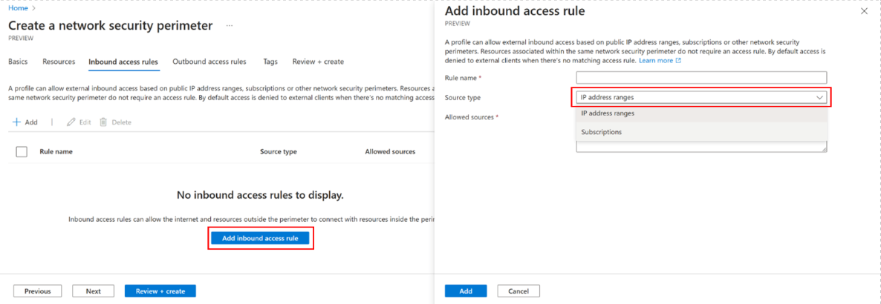Click the Previous button

click(38, 291)
